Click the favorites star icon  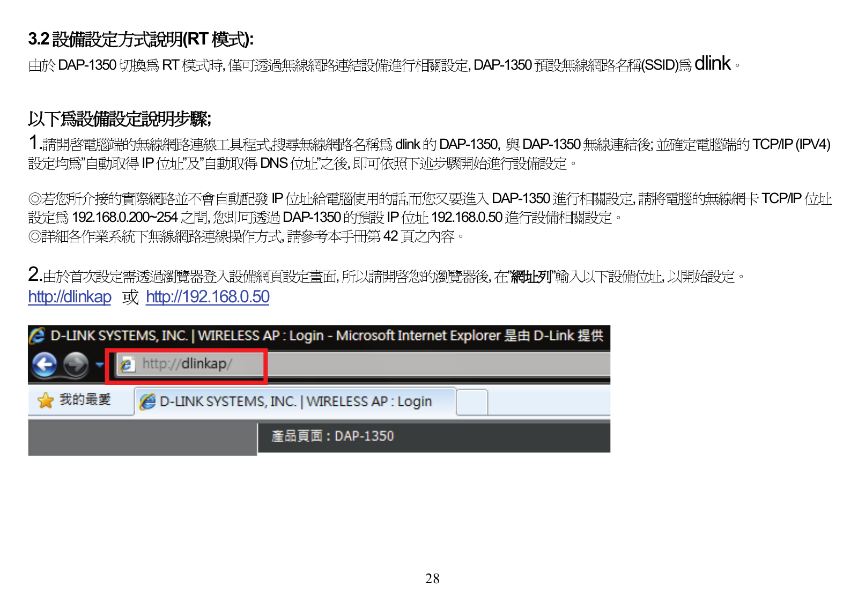coord(46,400)
